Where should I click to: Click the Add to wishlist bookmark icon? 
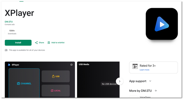[x=49, y=43]
